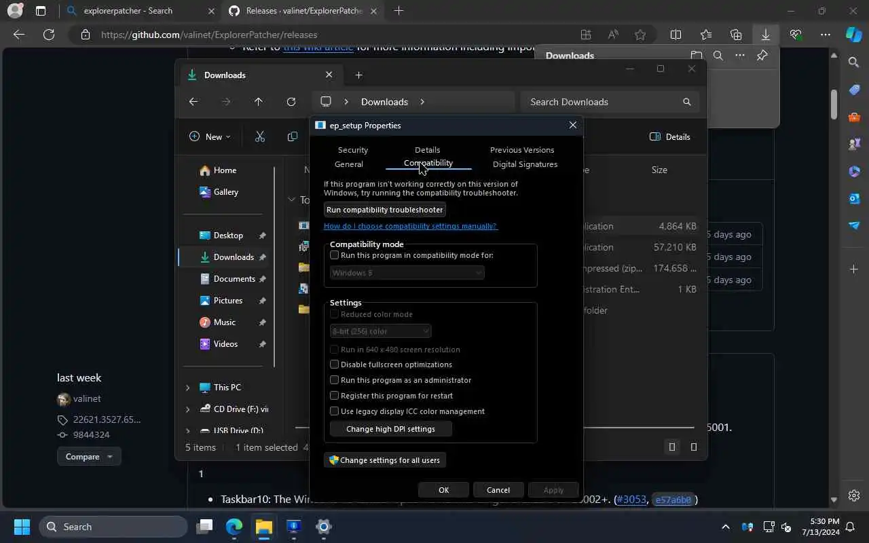The image size is (869, 543).
Task: Open Settings gear on taskbar
Action: [x=324, y=527]
